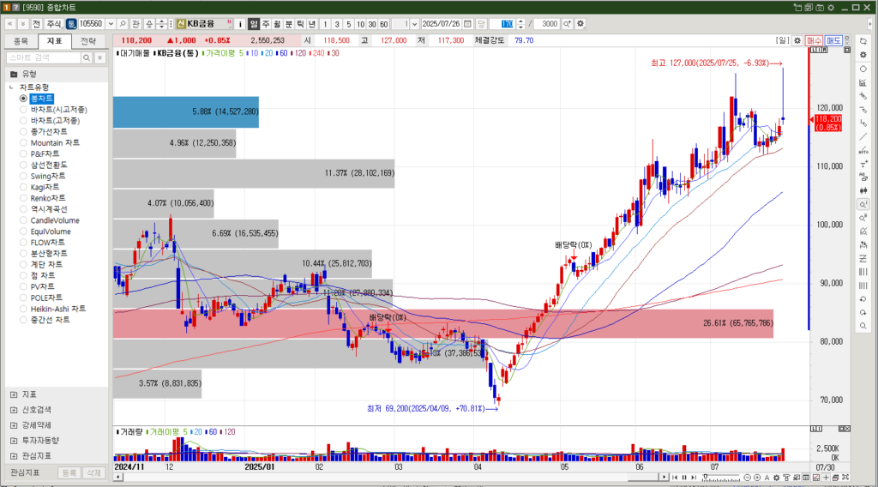The image size is (878, 487).
Task: Select the 종가선차트 radio option
Action: click(x=23, y=131)
